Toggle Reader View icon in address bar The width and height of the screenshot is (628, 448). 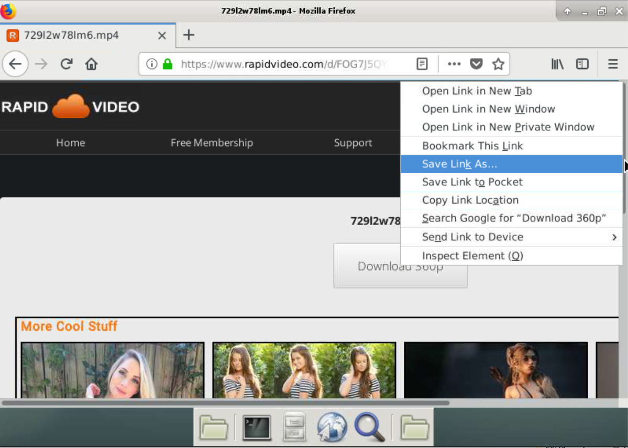[x=422, y=64]
